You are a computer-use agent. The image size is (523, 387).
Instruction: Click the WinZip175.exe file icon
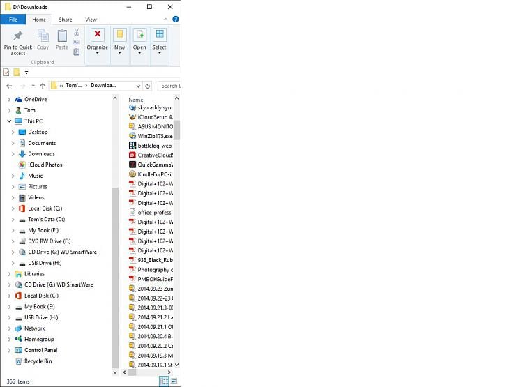tap(132, 136)
